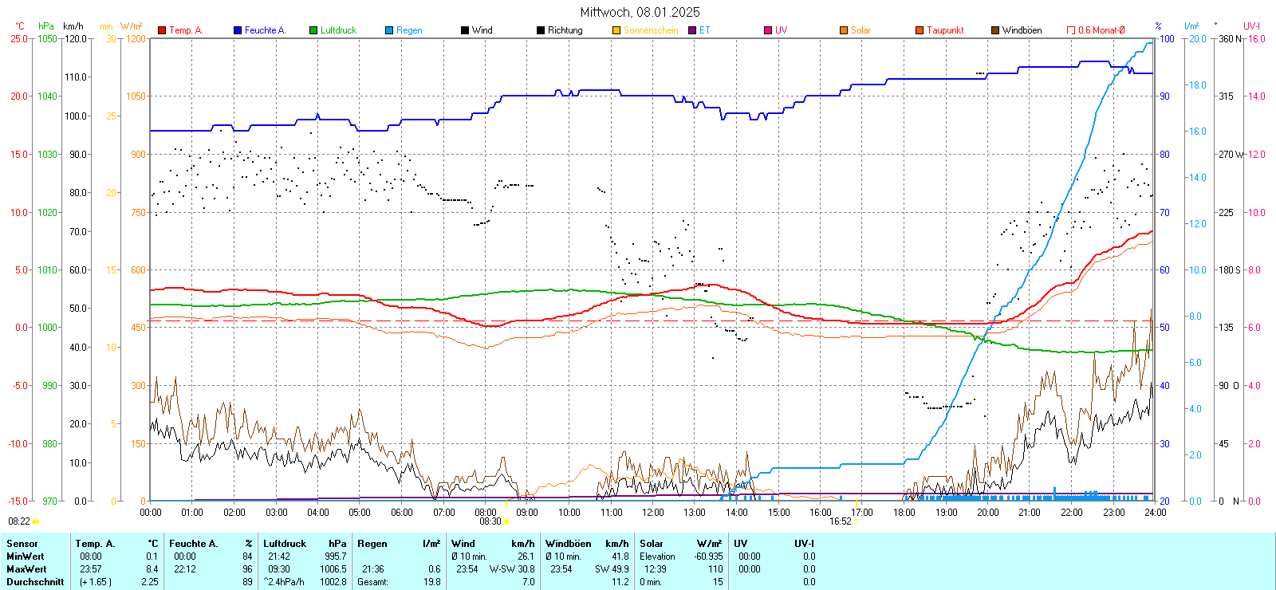Click the Taupunkt legend label
The height and width of the screenshot is (590, 1276).
(x=945, y=30)
